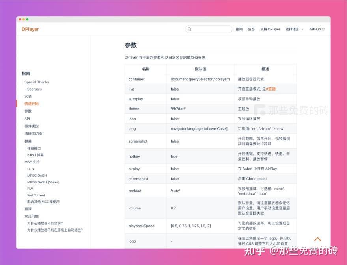Click the search magnifier icon
Viewport: 347px width, 265px height.
[x=190, y=29]
